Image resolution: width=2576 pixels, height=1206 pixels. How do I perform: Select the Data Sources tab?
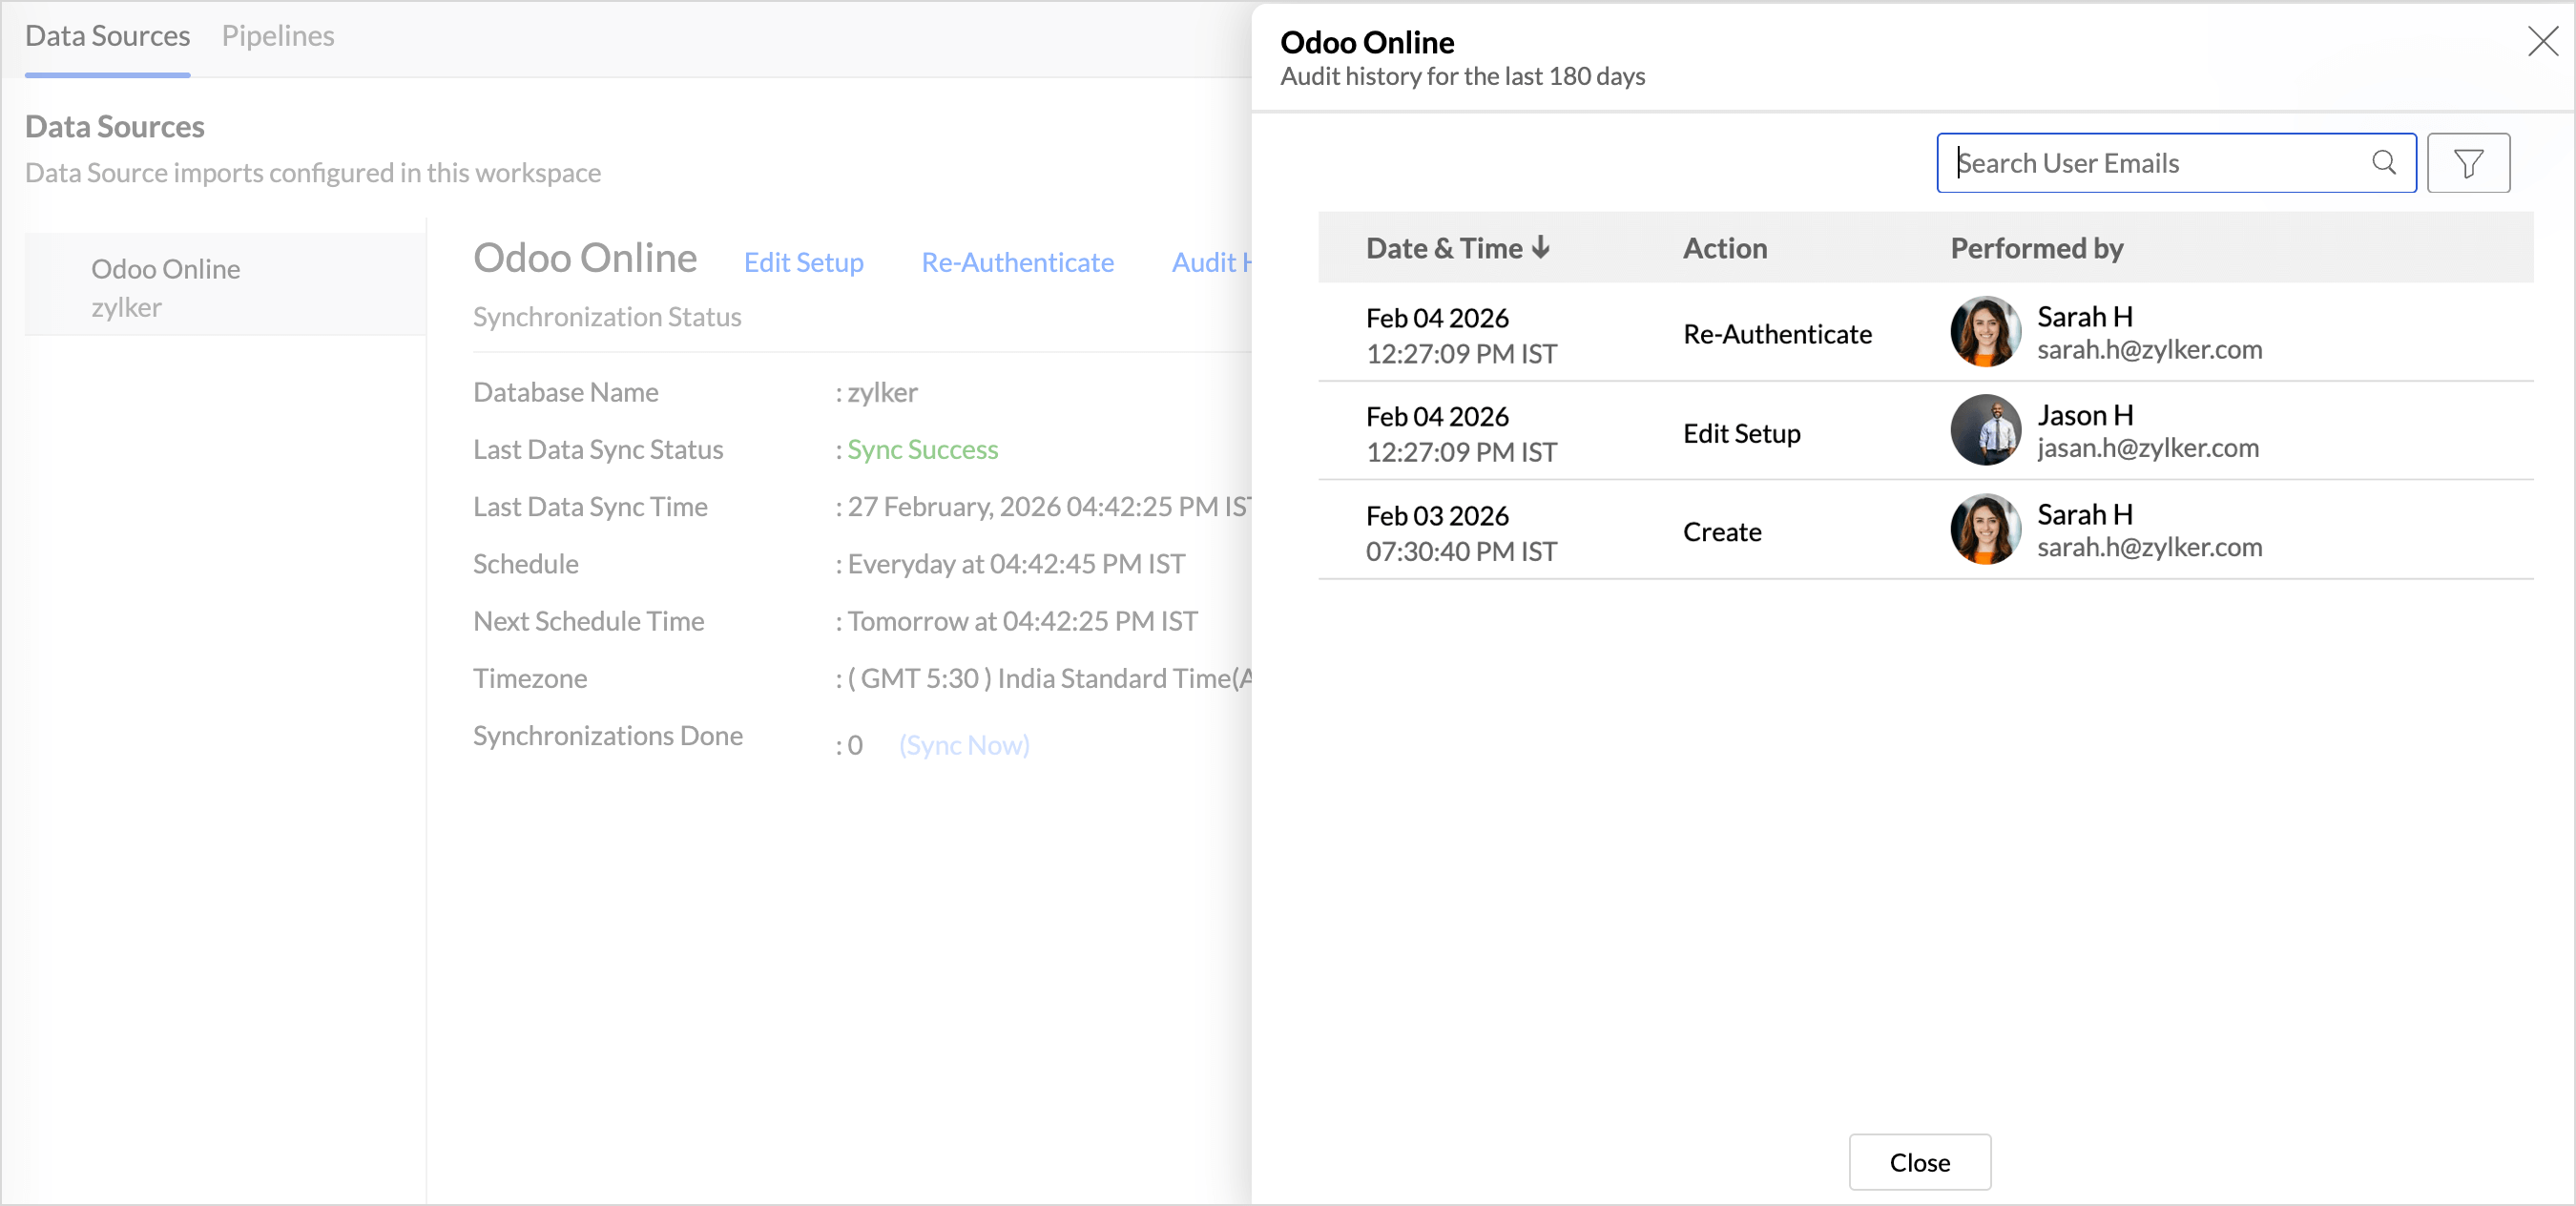coord(107,36)
